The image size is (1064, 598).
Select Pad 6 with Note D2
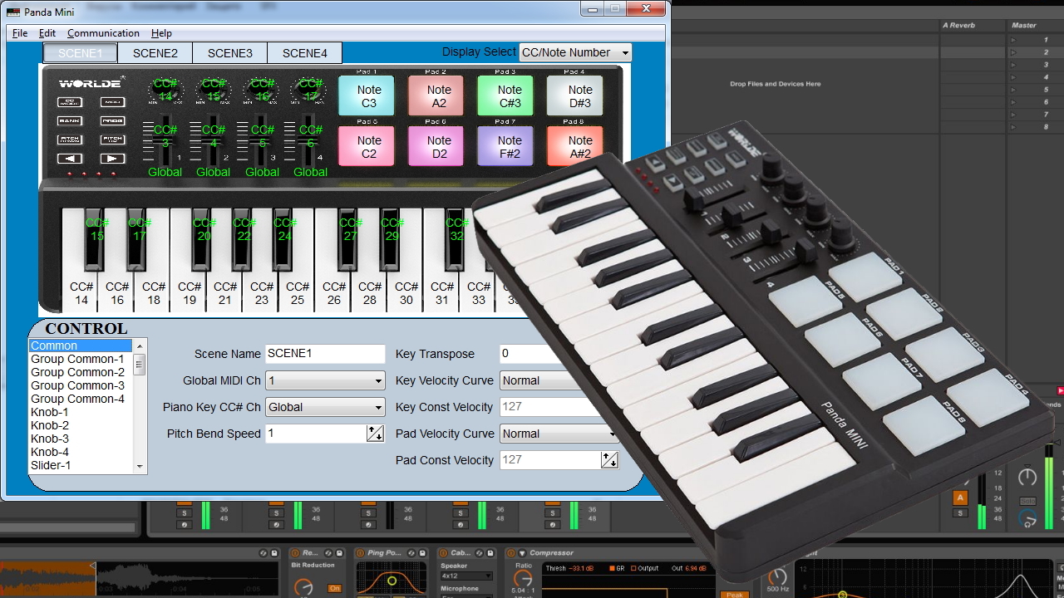click(x=436, y=146)
